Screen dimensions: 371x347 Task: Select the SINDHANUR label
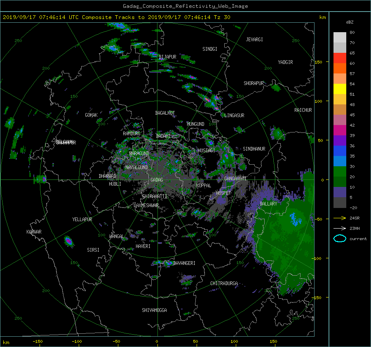[x=254, y=149]
